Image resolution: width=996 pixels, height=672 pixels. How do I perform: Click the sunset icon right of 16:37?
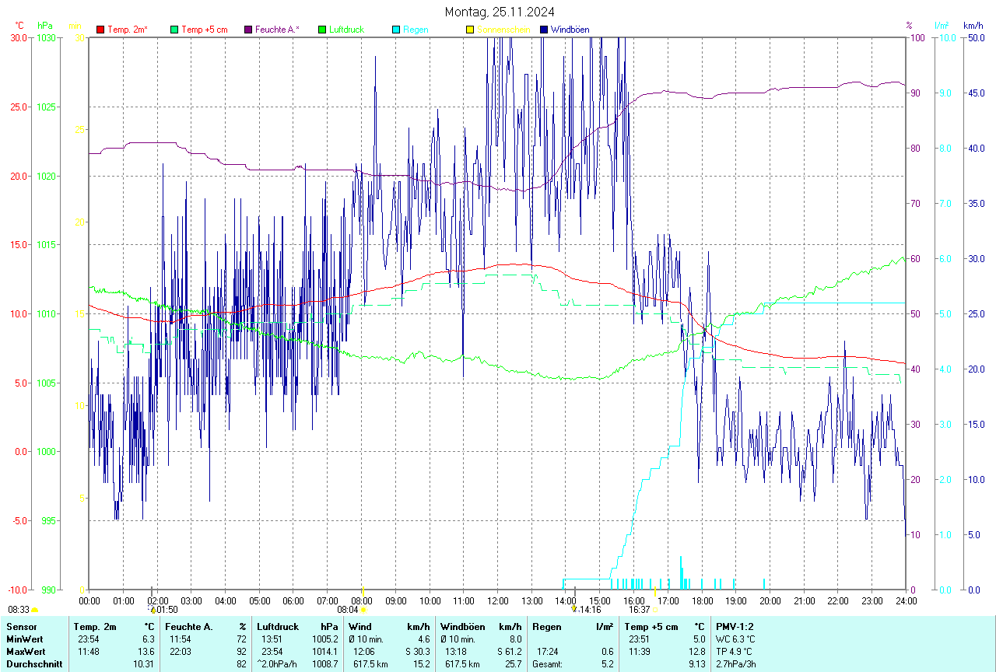tap(655, 610)
